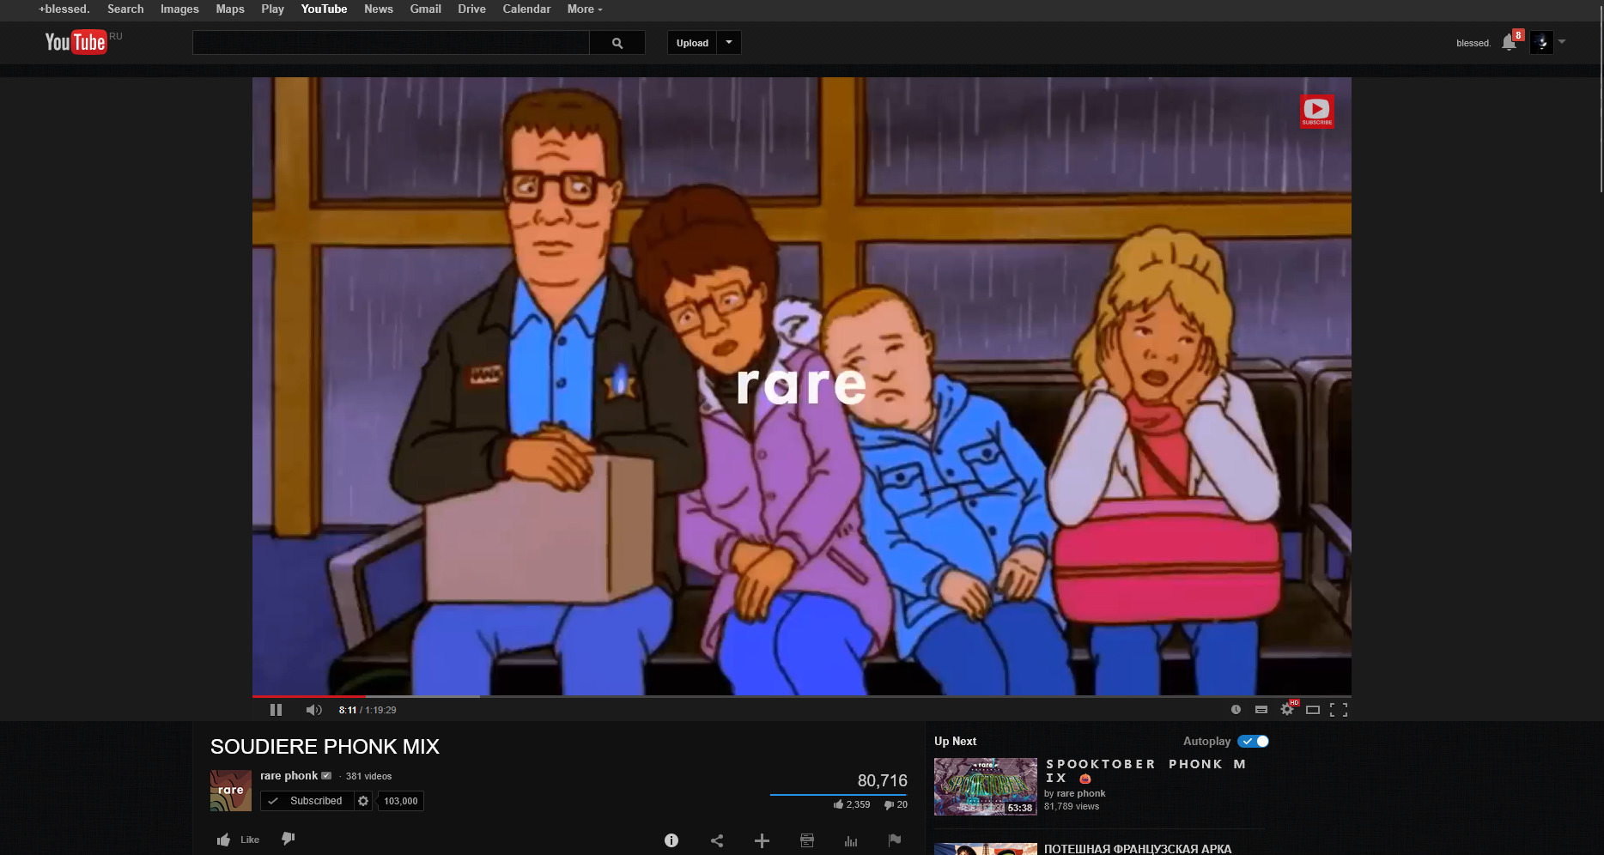
Task: Click the 81,789 views text
Action: 1072,806
